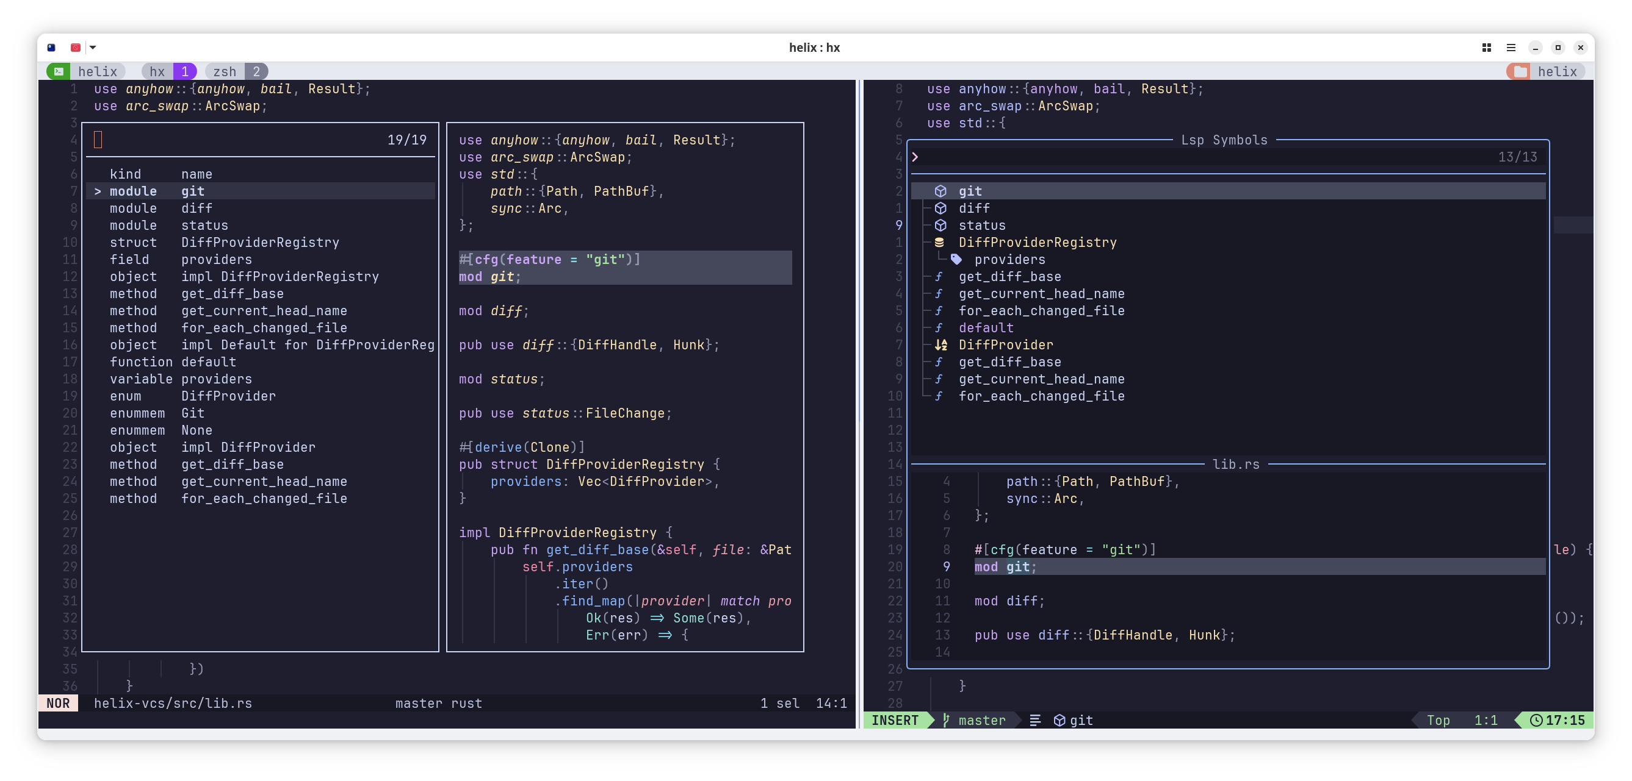This screenshot has height=781, width=1632.
Task: Click the Top scroll position indicator
Action: click(1438, 720)
